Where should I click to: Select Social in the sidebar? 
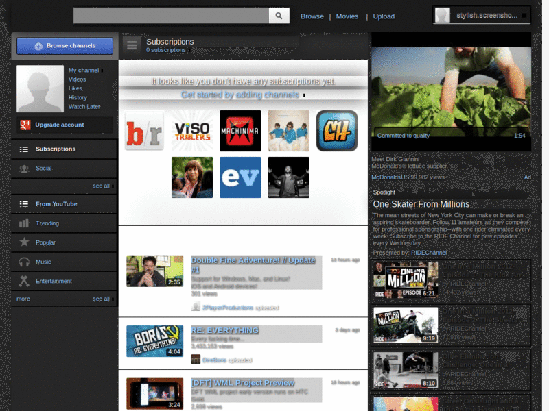point(64,169)
